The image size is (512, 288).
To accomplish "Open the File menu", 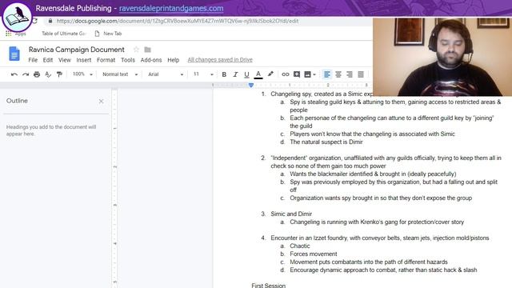I will click(x=33, y=60).
